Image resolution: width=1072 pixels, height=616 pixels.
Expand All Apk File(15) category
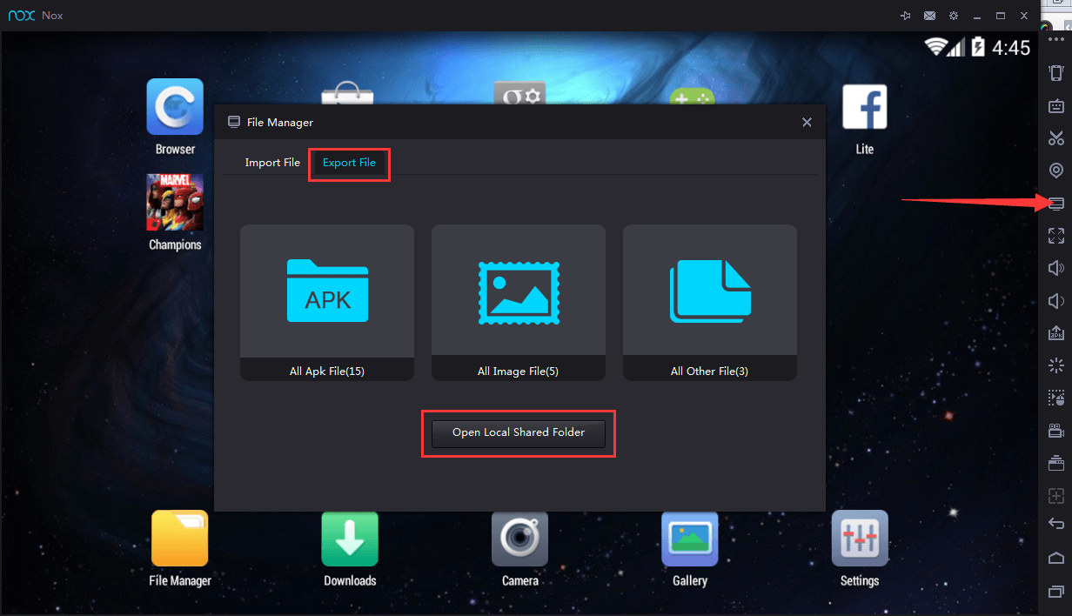pyautogui.click(x=326, y=303)
